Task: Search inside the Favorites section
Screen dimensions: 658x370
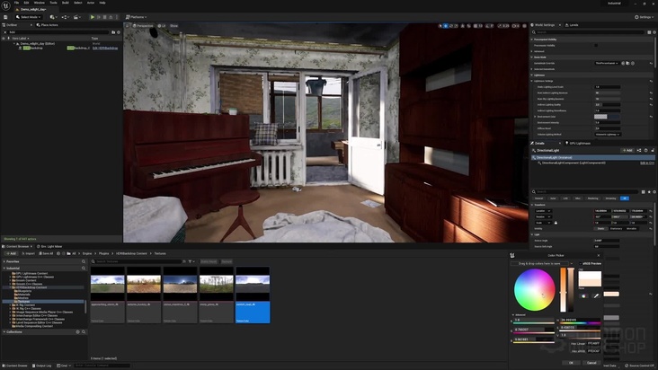Action: click(x=84, y=261)
